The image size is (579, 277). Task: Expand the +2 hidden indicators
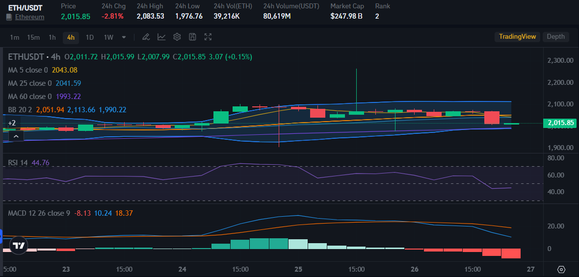coord(12,123)
